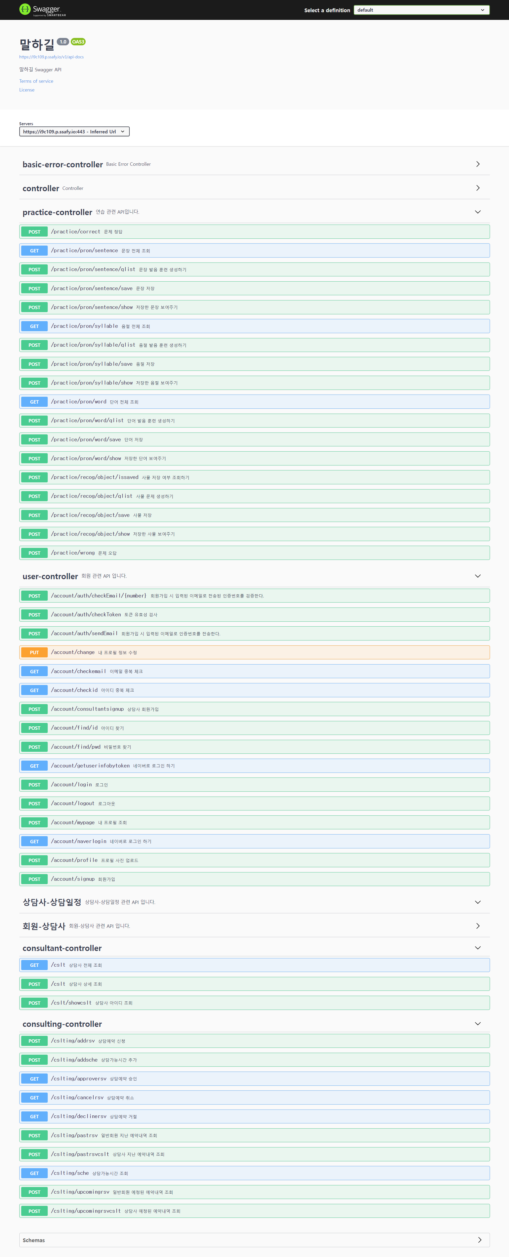Open the Select a definition dropdown
The image size is (509, 1257).
pyautogui.click(x=421, y=9)
